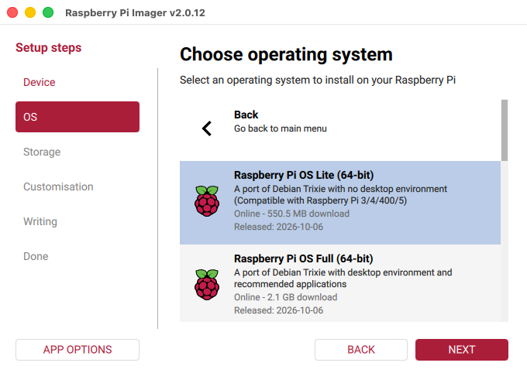Minimize the window with the yellow button

tap(30, 12)
